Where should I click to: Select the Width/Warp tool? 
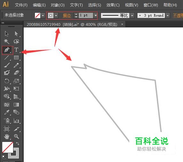pyautogui.click(x=7, y=89)
